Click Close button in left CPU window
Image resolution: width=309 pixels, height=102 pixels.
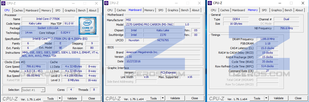(x=92, y=98)
